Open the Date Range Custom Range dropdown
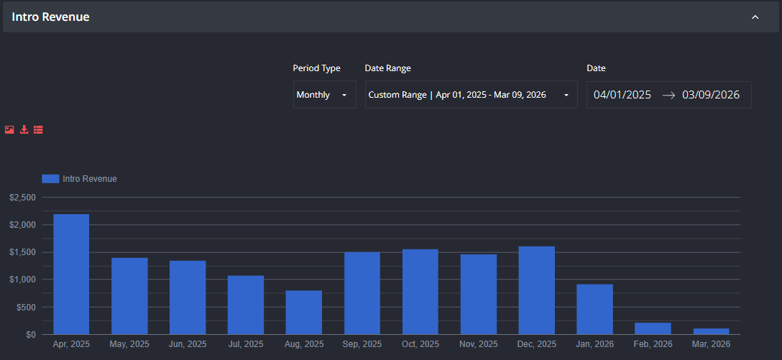This screenshot has height=360, width=782. click(x=471, y=95)
